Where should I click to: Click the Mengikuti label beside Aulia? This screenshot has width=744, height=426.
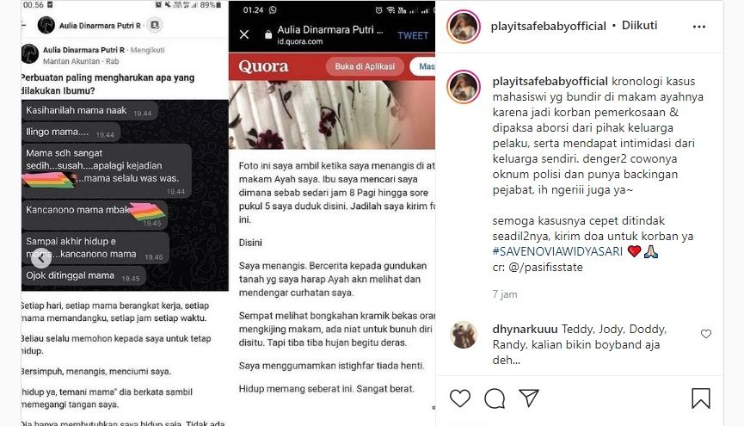pyautogui.click(x=148, y=50)
